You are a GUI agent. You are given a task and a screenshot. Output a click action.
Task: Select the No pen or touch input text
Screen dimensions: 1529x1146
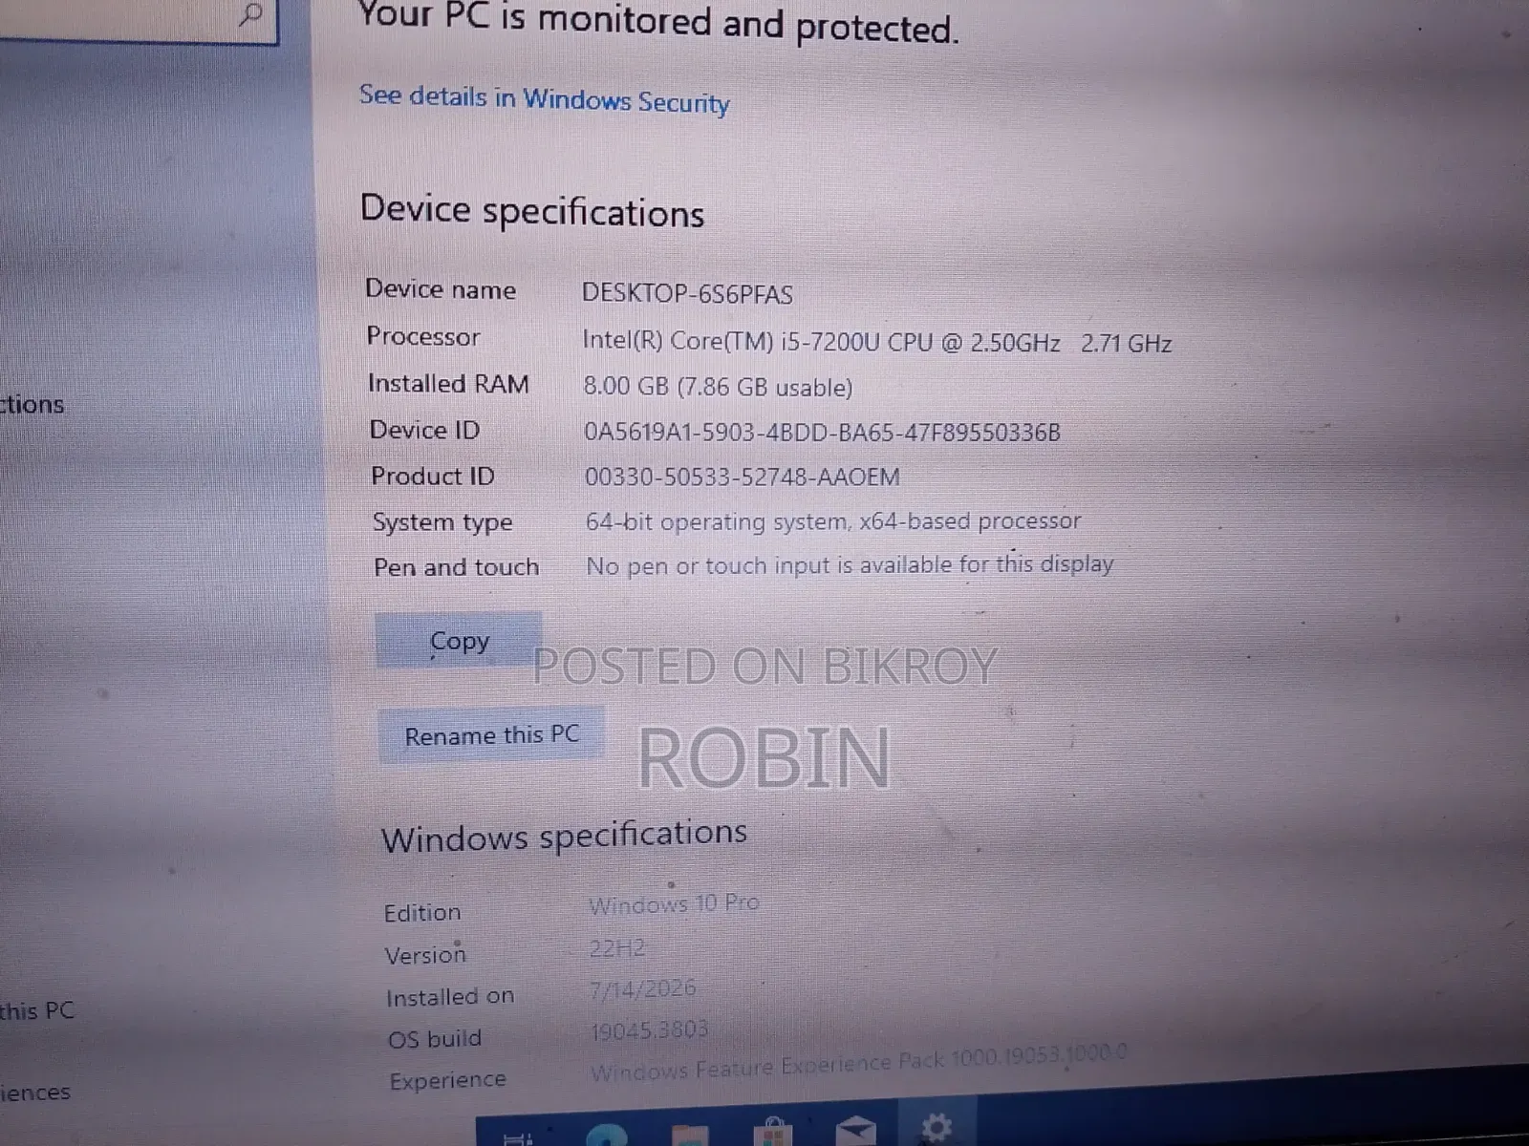[850, 564]
